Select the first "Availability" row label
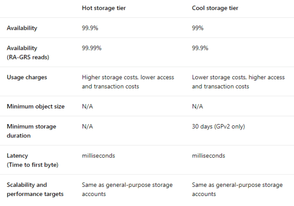This screenshot has width=294, height=206. 22,28
